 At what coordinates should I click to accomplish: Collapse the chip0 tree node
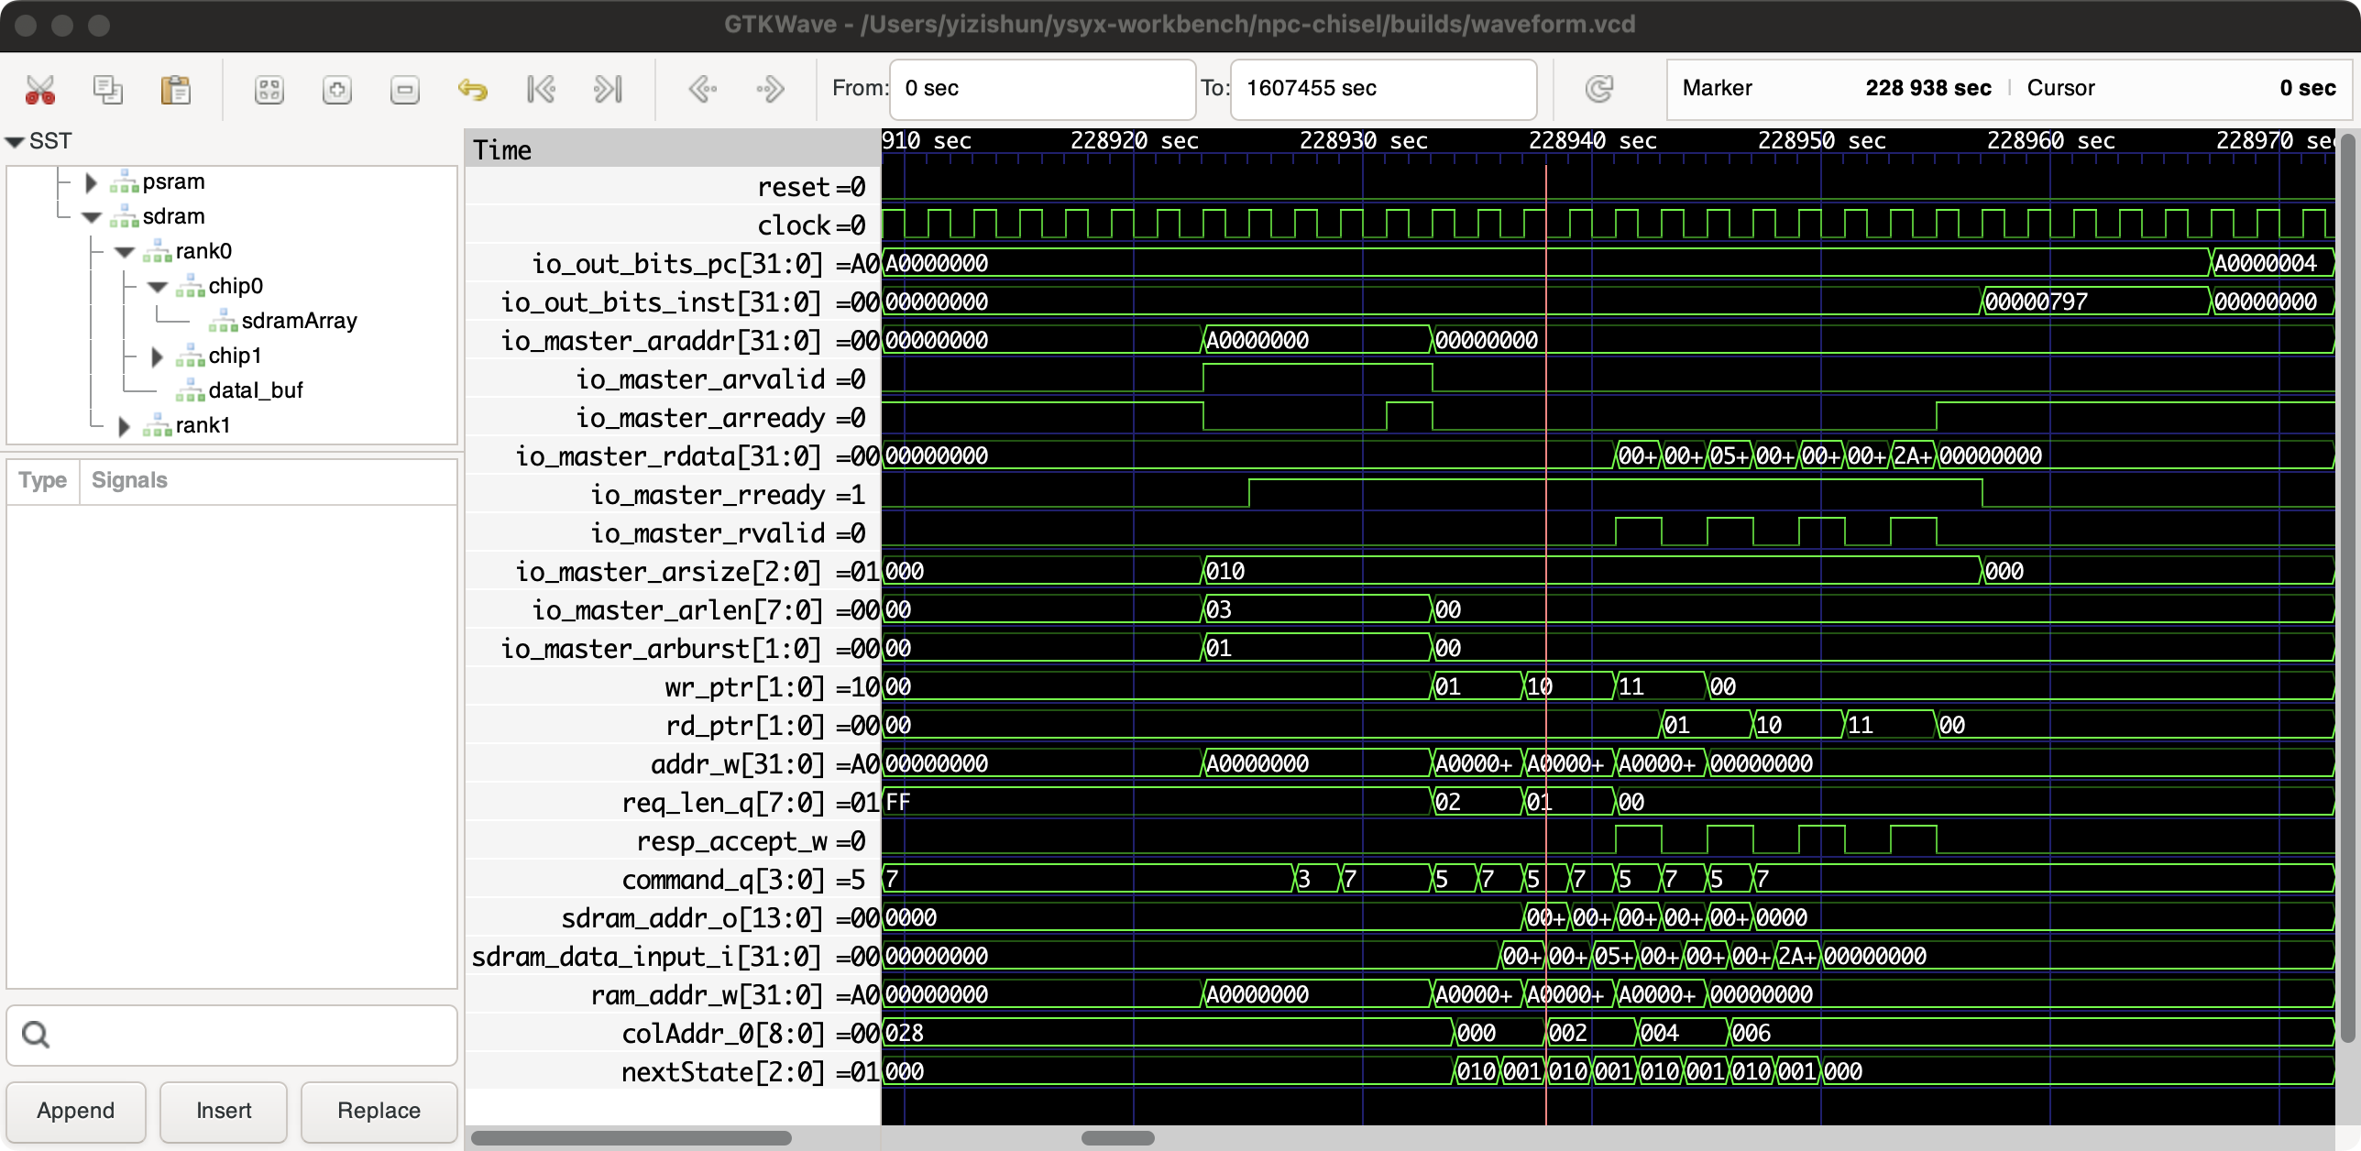(158, 287)
